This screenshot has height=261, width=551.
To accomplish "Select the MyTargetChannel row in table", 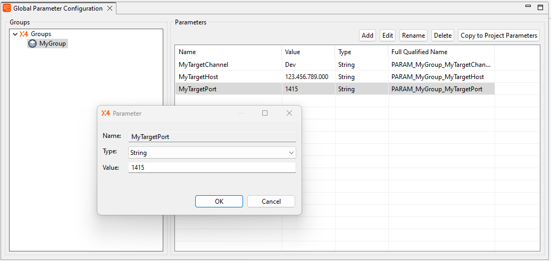I will (228, 65).
